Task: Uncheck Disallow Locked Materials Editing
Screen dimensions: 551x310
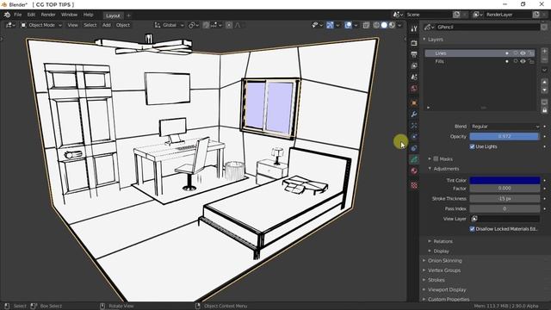Action: point(473,229)
